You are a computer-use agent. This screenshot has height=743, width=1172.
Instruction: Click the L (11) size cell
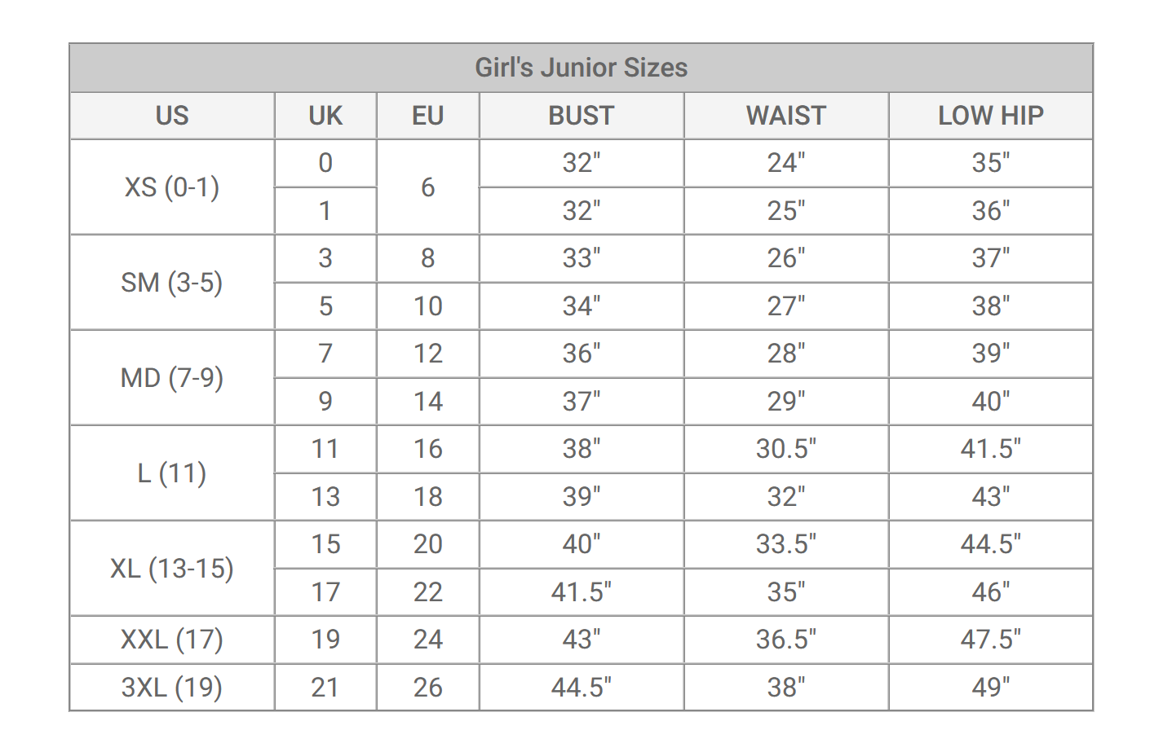click(x=172, y=473)
